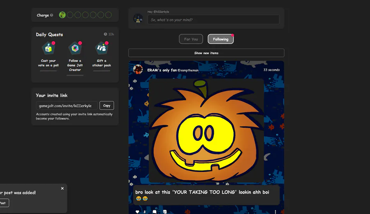This screenshot has height=214, width=370.
Task: Click the like count '3'
Action: (144, 212)
